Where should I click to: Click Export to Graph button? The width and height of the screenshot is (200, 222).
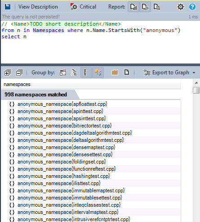click(x=166, y=72)
